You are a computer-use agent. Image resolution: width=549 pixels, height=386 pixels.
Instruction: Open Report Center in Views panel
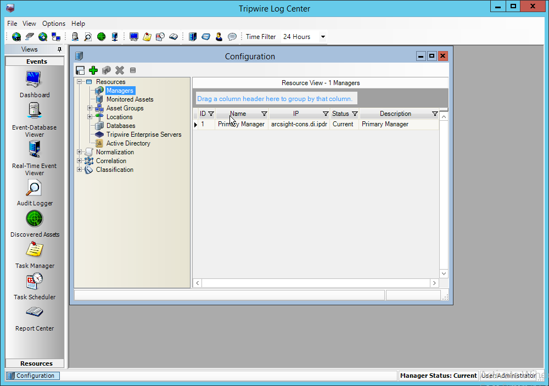[34, 318]
